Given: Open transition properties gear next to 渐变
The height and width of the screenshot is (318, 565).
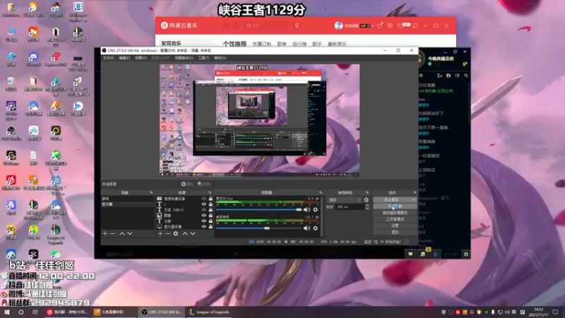Looking at the screenshot, I should [367, 200].
